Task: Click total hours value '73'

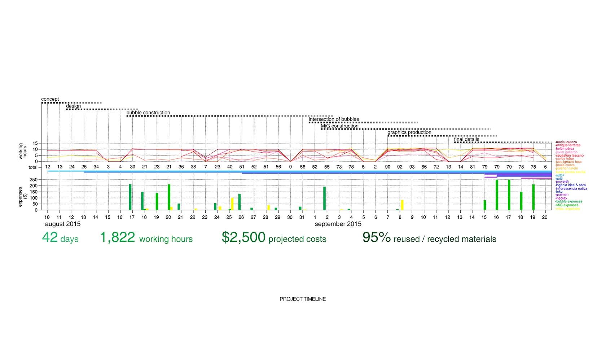Action: point(339,167)
